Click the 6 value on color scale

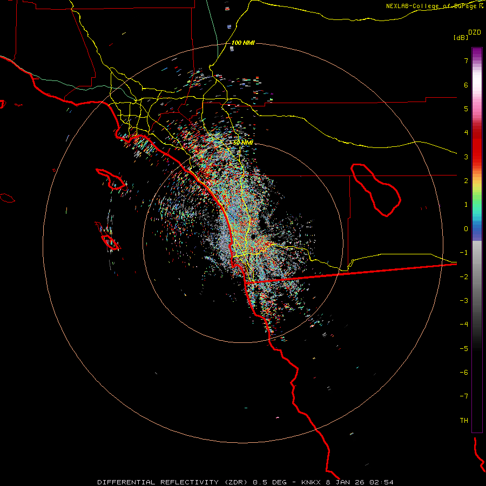(x=466, y=85)
